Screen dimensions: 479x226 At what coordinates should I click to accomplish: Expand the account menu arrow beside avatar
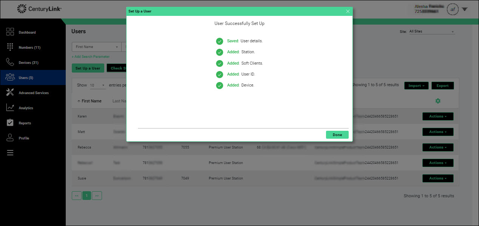point(465,9)
